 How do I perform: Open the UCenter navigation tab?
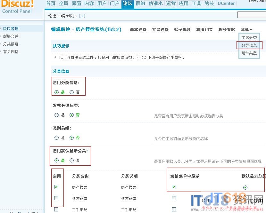coord(226,4)
